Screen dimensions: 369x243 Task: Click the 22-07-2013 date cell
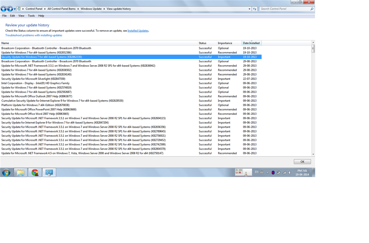point(250,79)
